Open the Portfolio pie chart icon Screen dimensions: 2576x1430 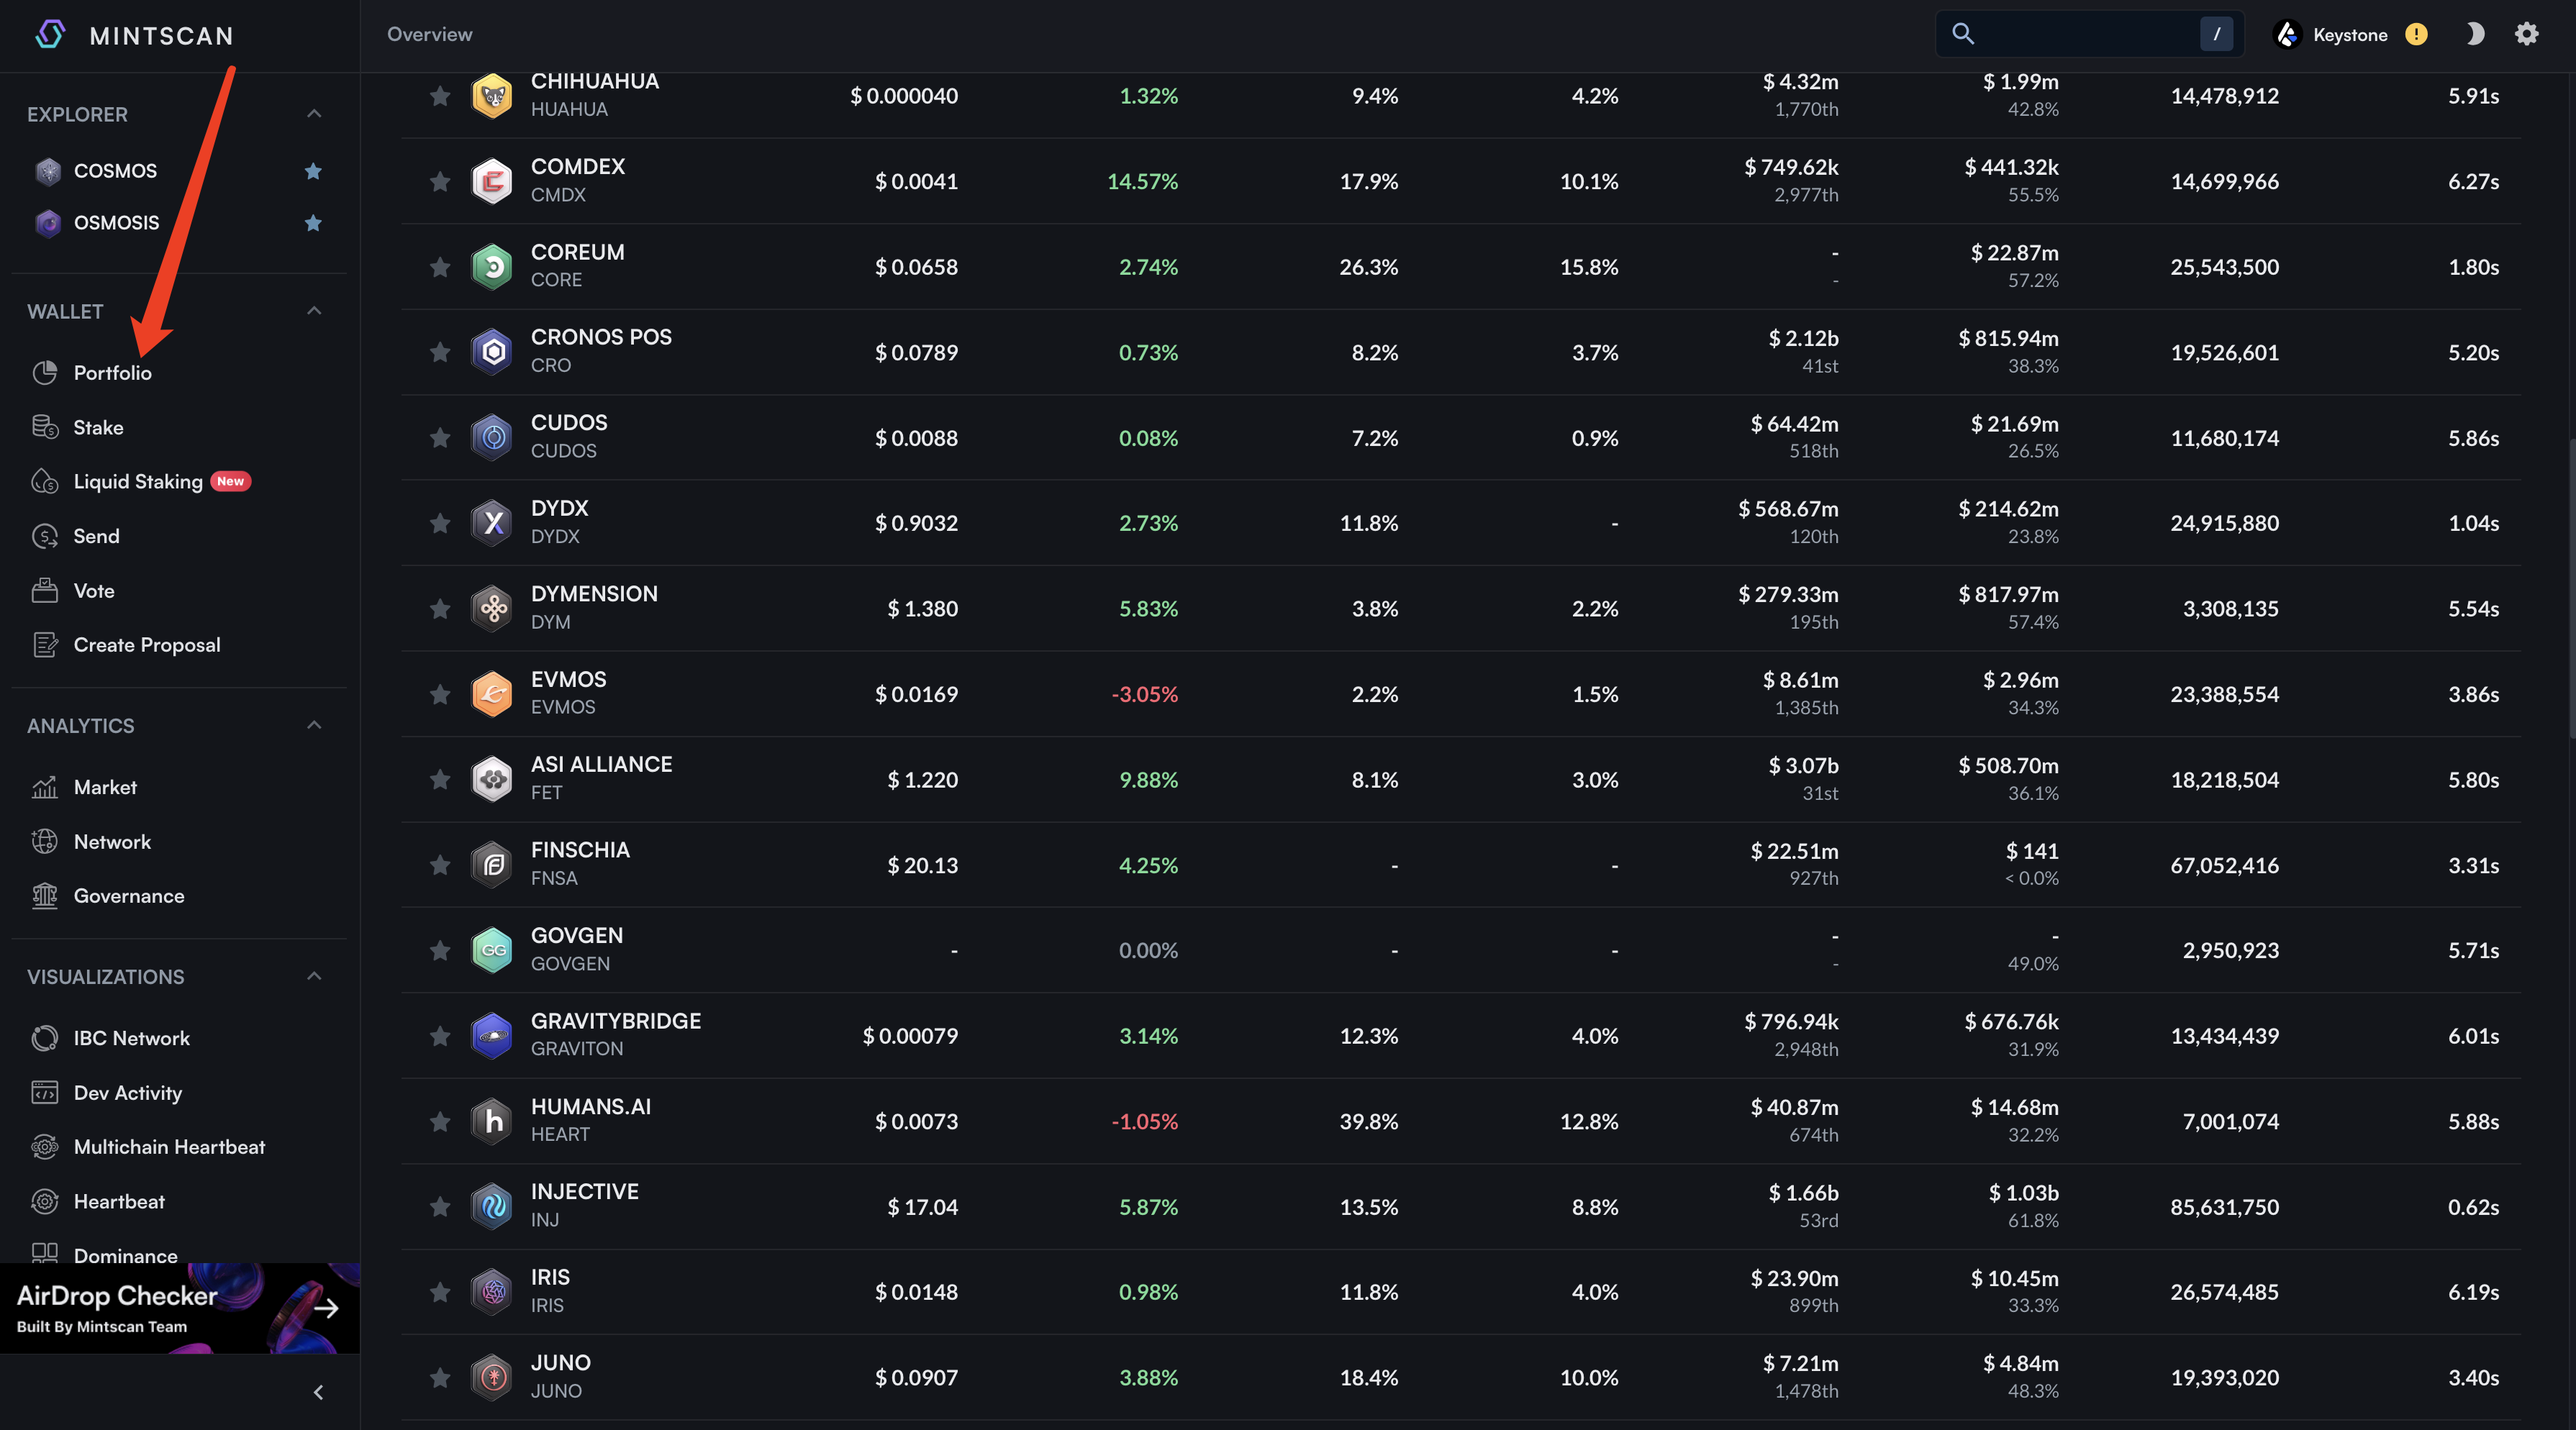[x=45, y=373]
